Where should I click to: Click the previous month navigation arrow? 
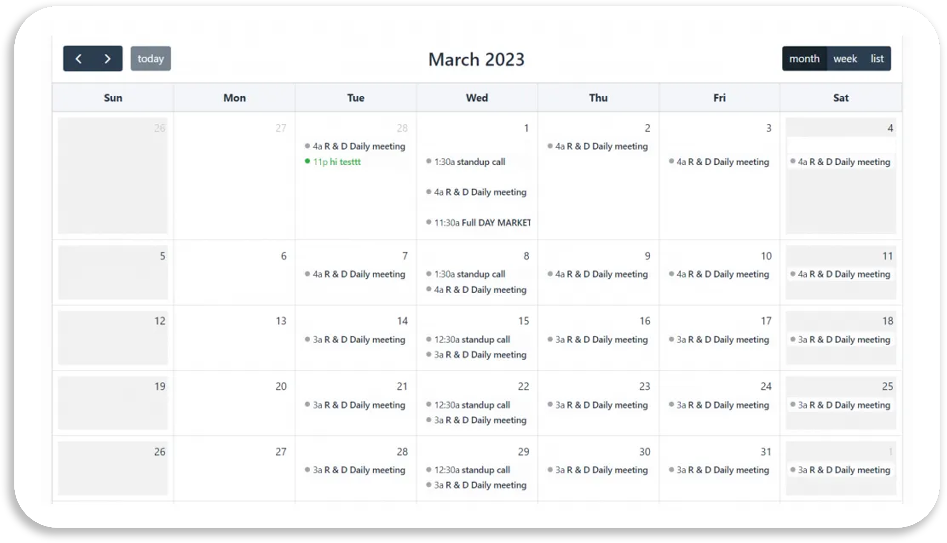pos(78,58)
